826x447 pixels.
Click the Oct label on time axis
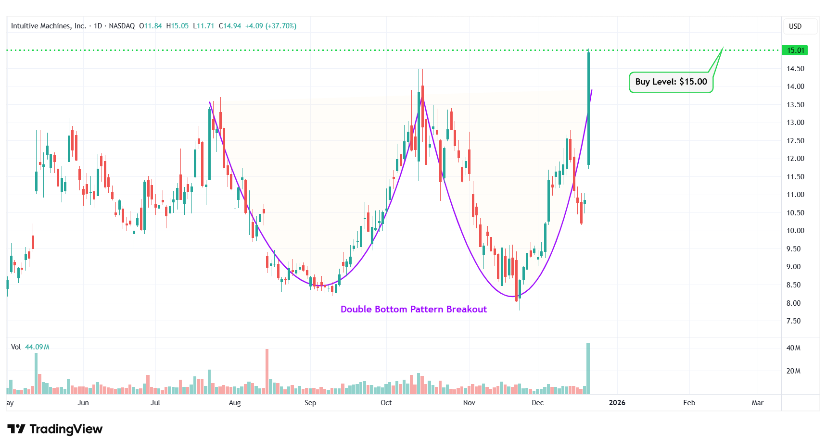coord(386,403)
